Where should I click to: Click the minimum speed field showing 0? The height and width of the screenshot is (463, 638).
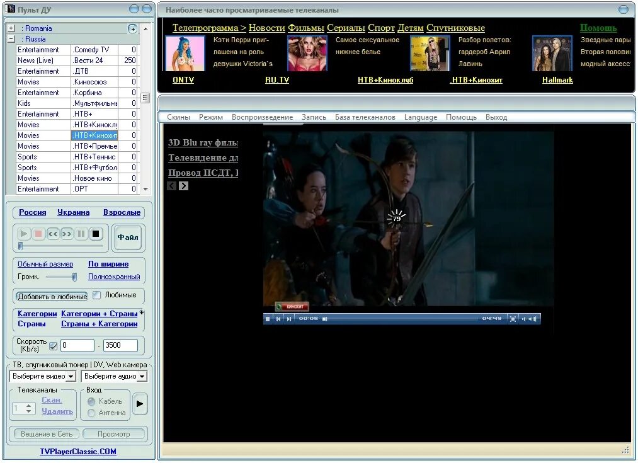pyautogui.click(x=77, y=345)
